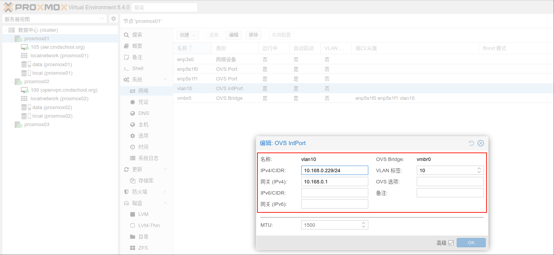This screenshot has height=255, width=554.
Task: Click the firewall shield icon
Action: tap(126, 192)
